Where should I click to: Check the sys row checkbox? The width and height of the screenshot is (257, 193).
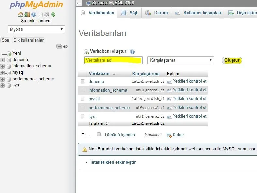pos(83,116)
